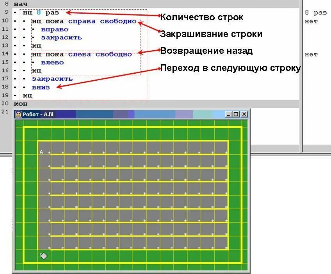This screenshot has width=331, height=274.
Task: Click the condition справа свободно on line 10
Action: (x=100, y=21)
